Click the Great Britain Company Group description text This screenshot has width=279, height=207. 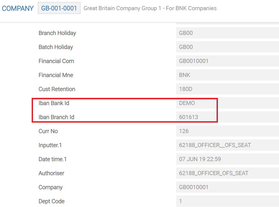(150, 8)
